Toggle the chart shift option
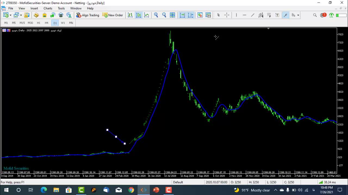Viewport: 348px width, 195px height. [x=191, y=15]
